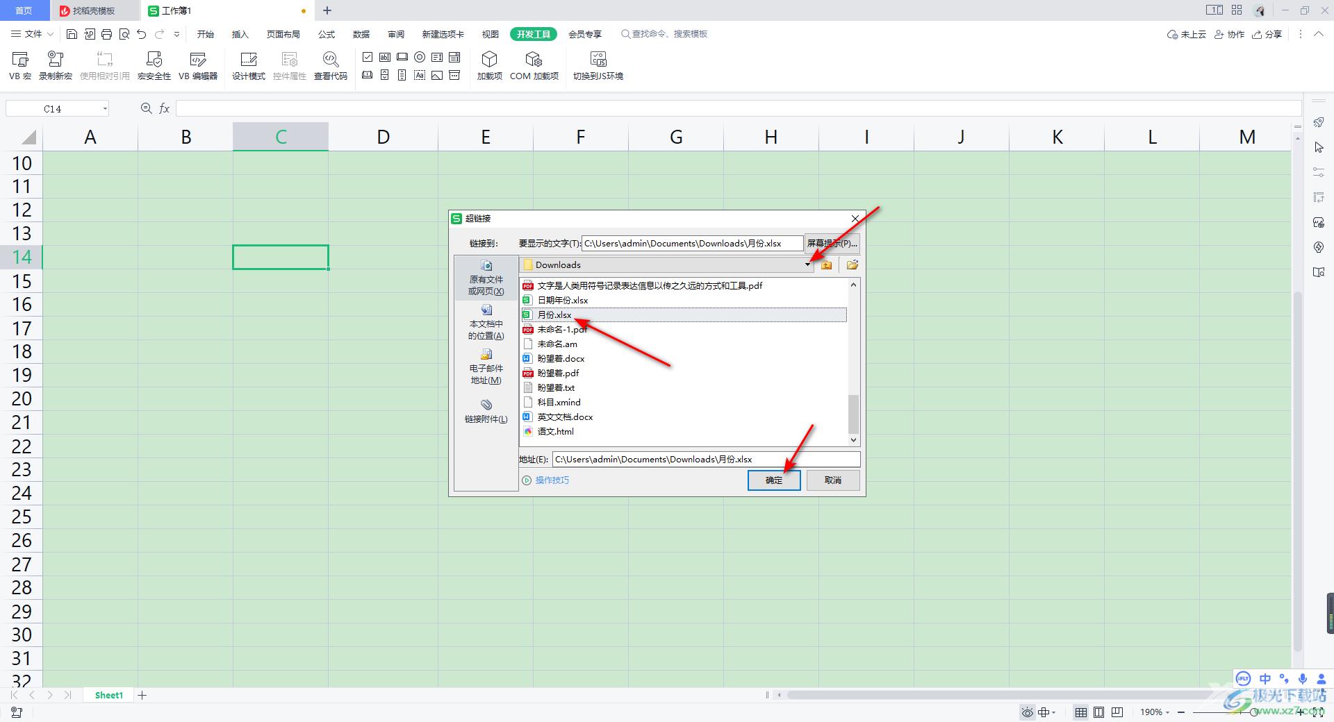Screen dimensions: 1334x722
Task: Expand the Downloads folder dropdown
Action: (807, 265)
